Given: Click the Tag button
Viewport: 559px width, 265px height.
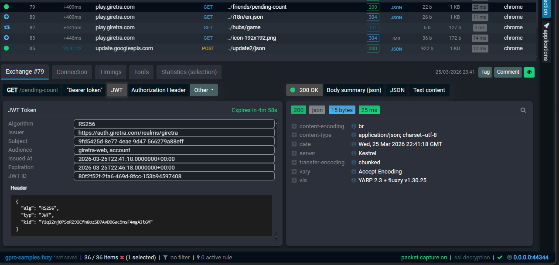Looking at the screenshot, I should (485, 72).
